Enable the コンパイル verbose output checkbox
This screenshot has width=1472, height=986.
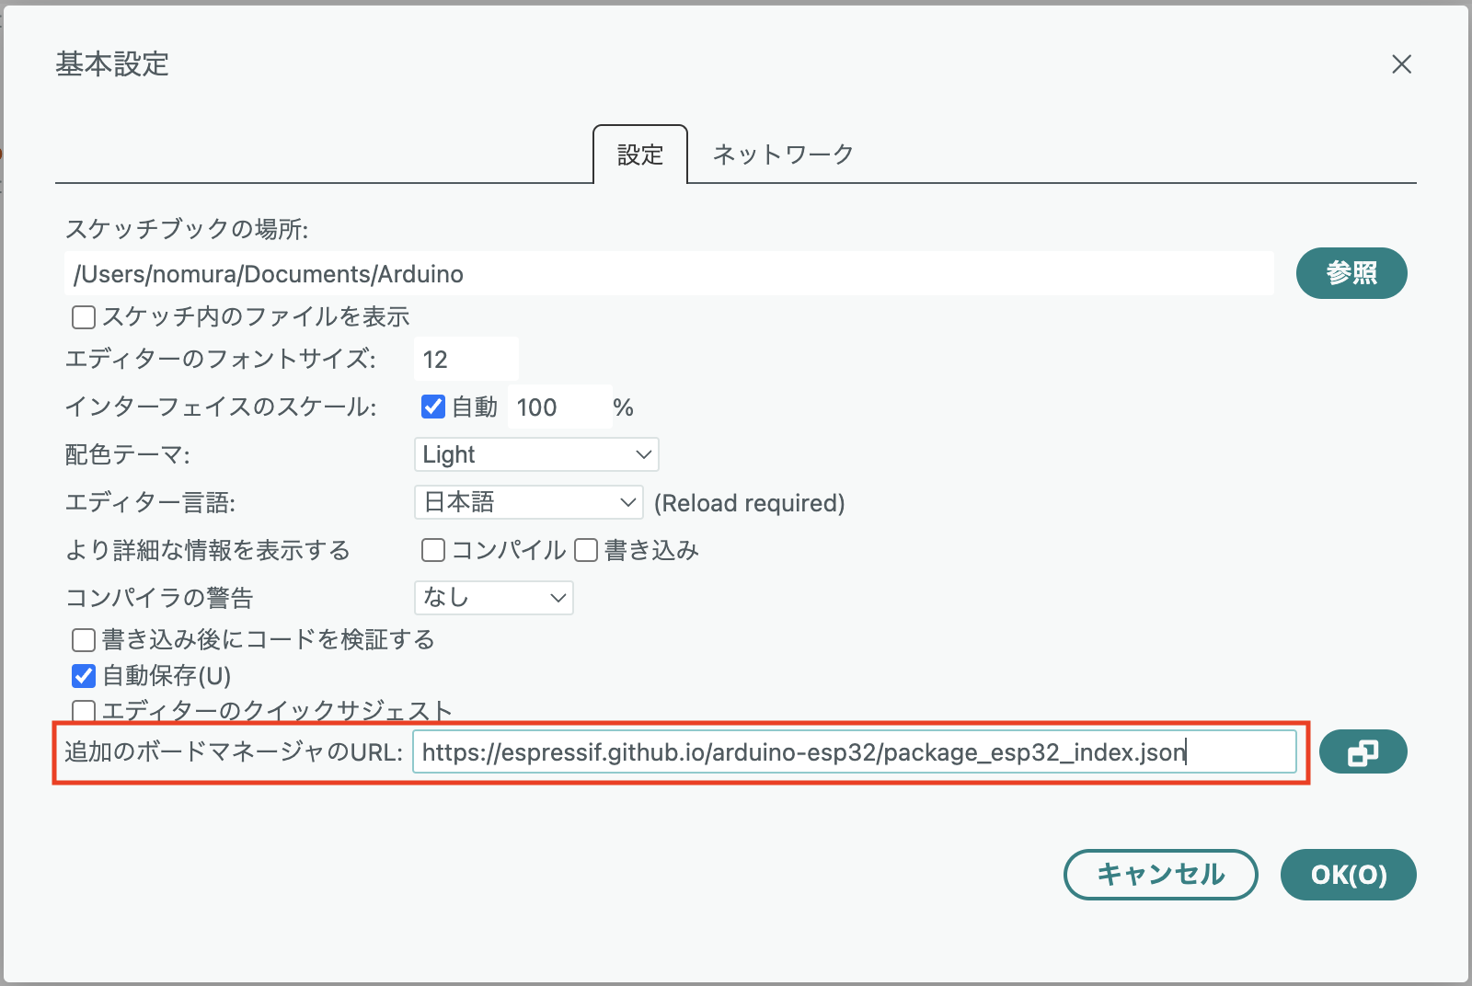point(433,550)
